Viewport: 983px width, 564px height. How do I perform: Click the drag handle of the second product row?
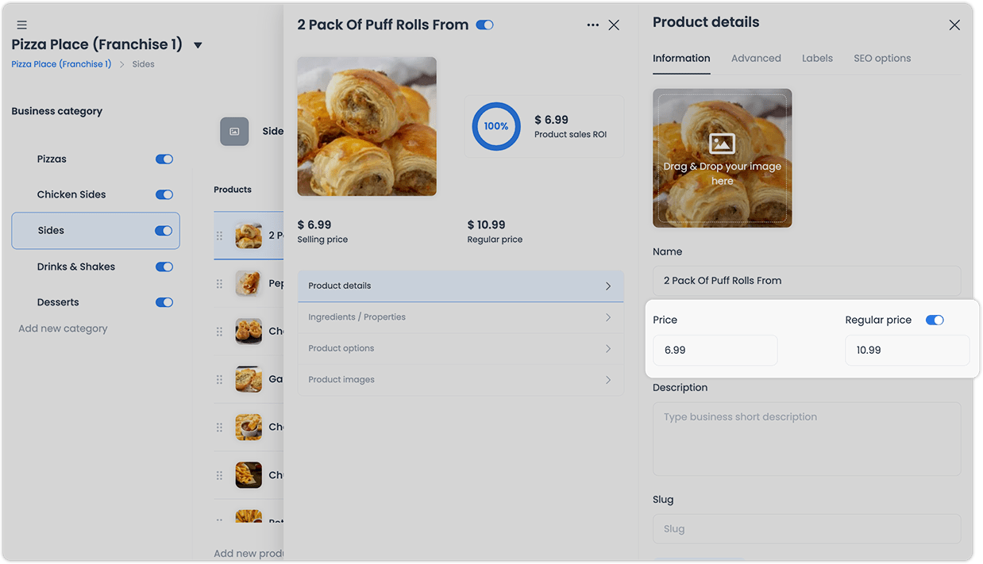click(220, 283)
